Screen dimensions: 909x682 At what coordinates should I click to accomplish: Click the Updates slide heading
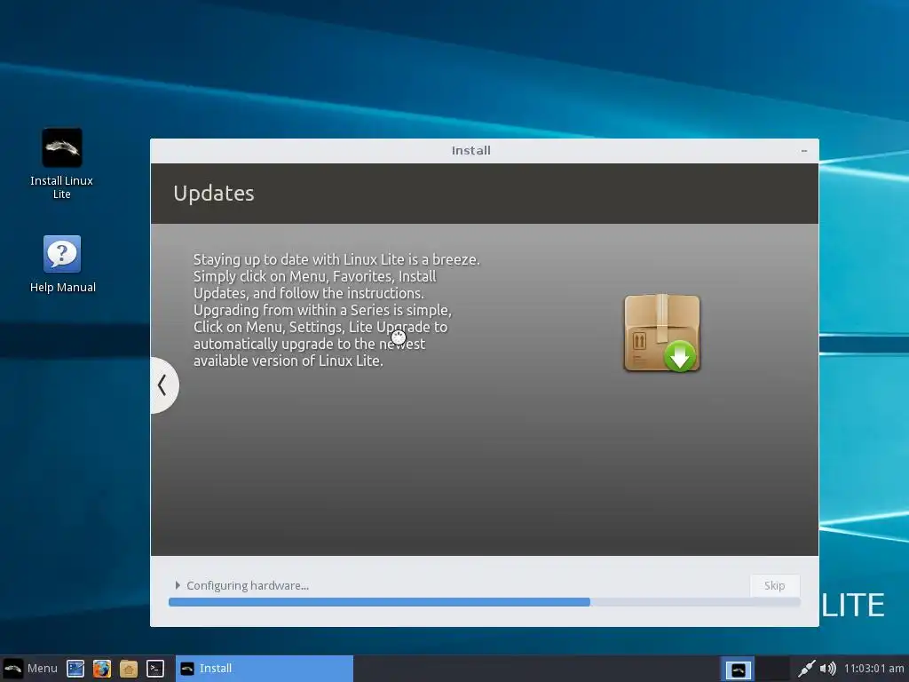click(213, 193)
